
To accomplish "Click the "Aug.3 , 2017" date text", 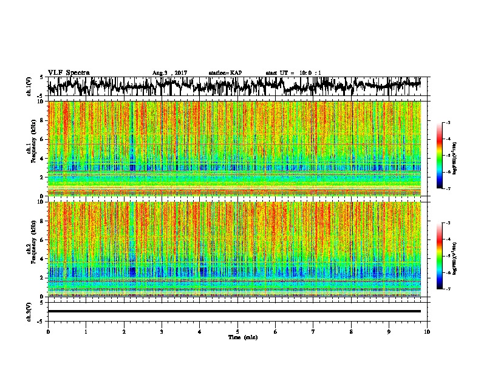I will tap(169, 73).
